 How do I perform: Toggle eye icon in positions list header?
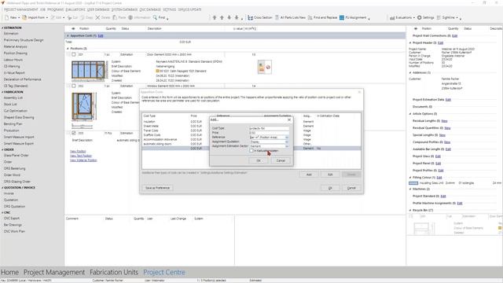tap(73, 28)
